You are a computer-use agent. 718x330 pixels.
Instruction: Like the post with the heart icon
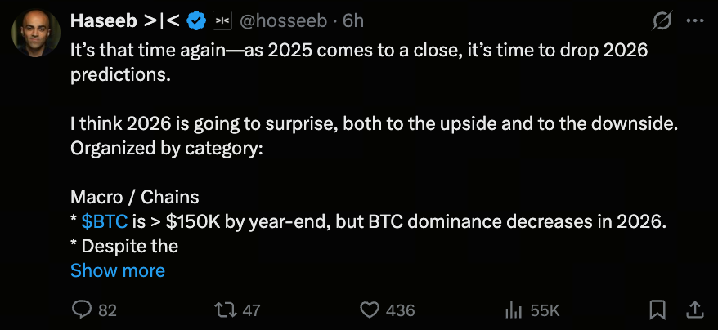tap(370, 310)
